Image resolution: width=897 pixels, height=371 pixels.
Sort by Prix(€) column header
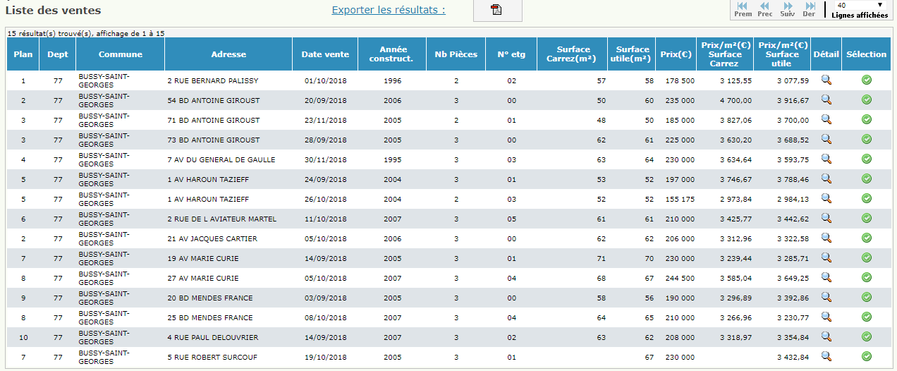677,54
